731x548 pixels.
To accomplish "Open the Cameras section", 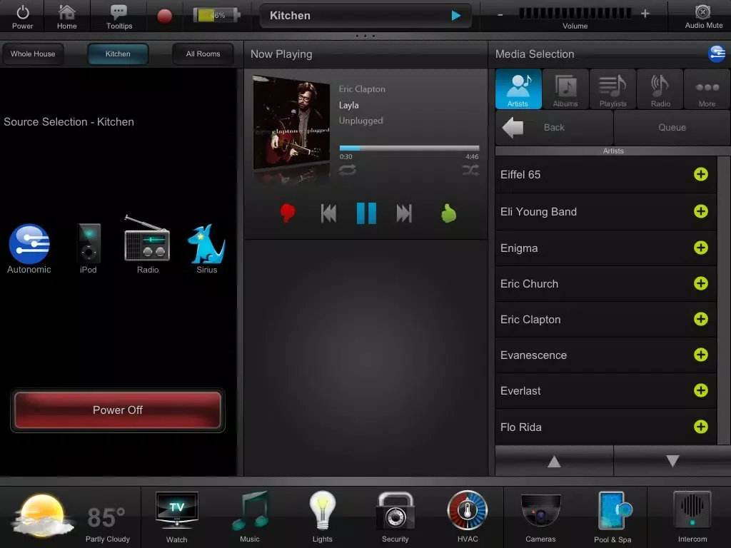I will [540, 517].
